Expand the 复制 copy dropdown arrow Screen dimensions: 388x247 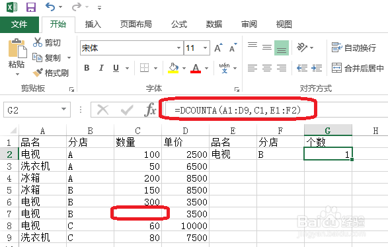[x=69, y=58]
